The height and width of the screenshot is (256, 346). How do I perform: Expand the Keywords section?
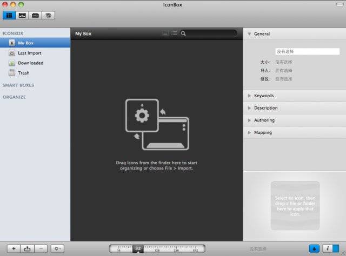coord(249,96)
